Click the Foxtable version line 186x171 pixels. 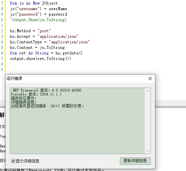[36, 94]
